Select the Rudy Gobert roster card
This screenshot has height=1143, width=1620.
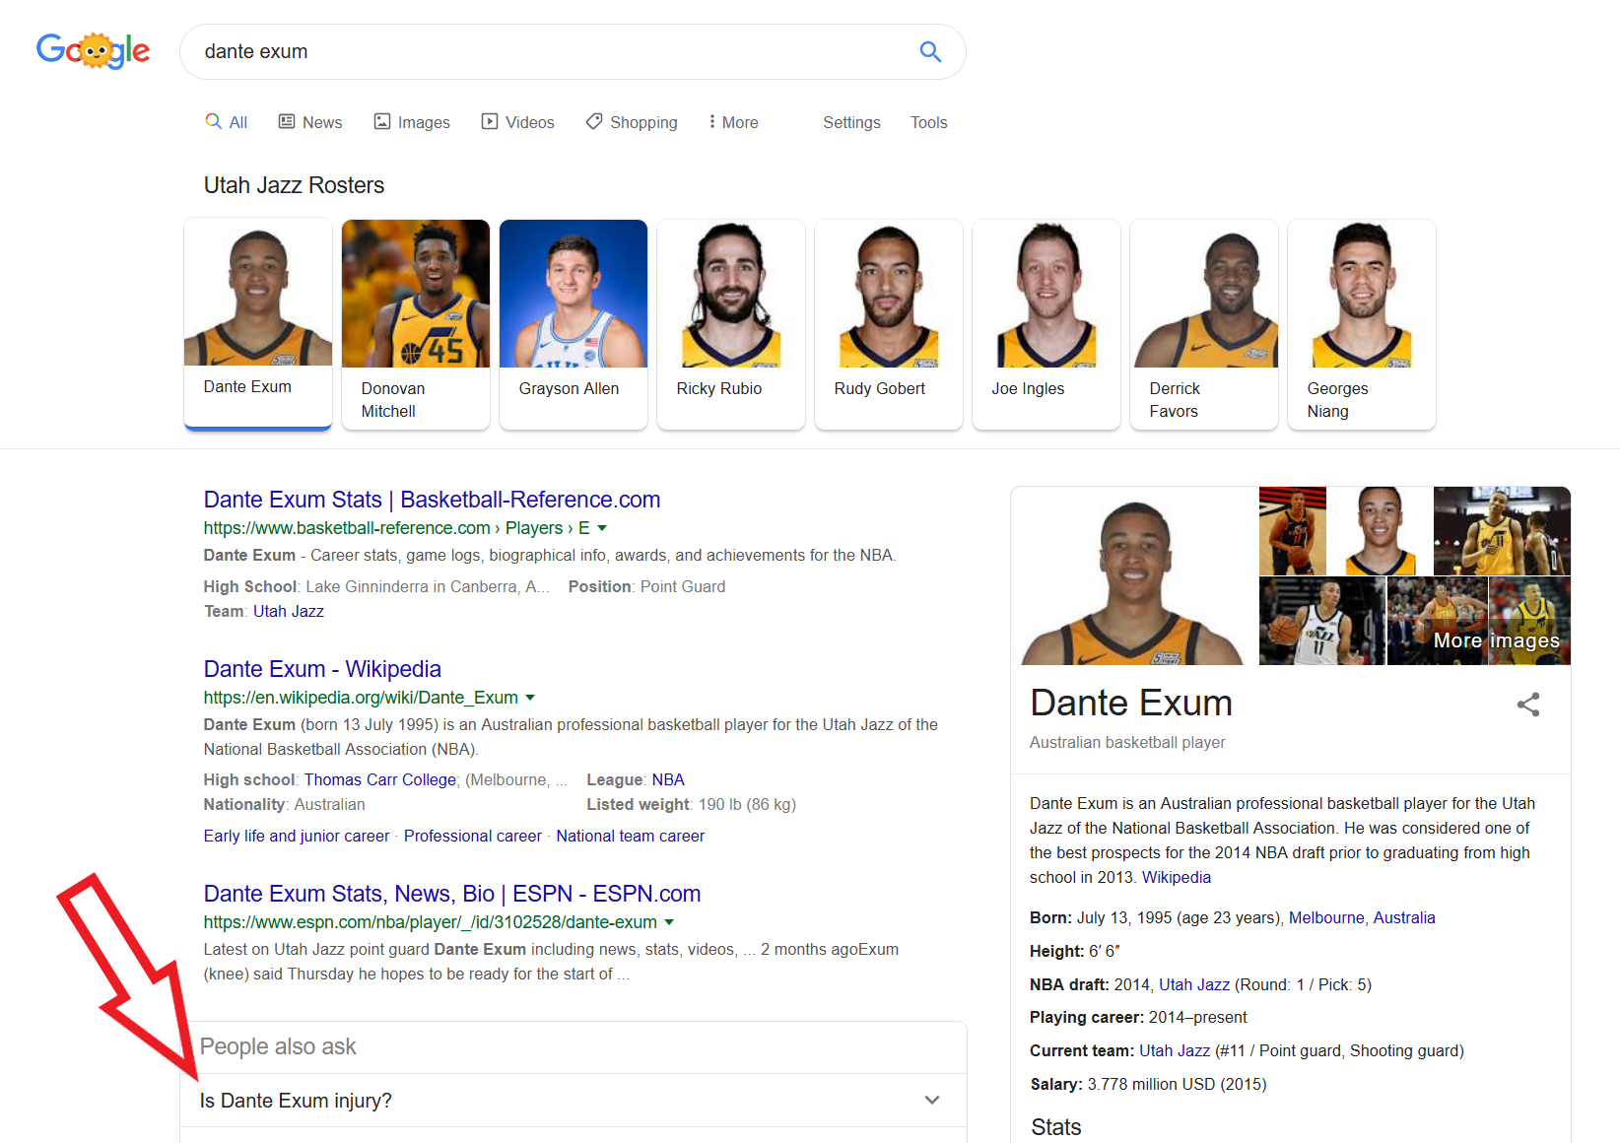(889, 324)
